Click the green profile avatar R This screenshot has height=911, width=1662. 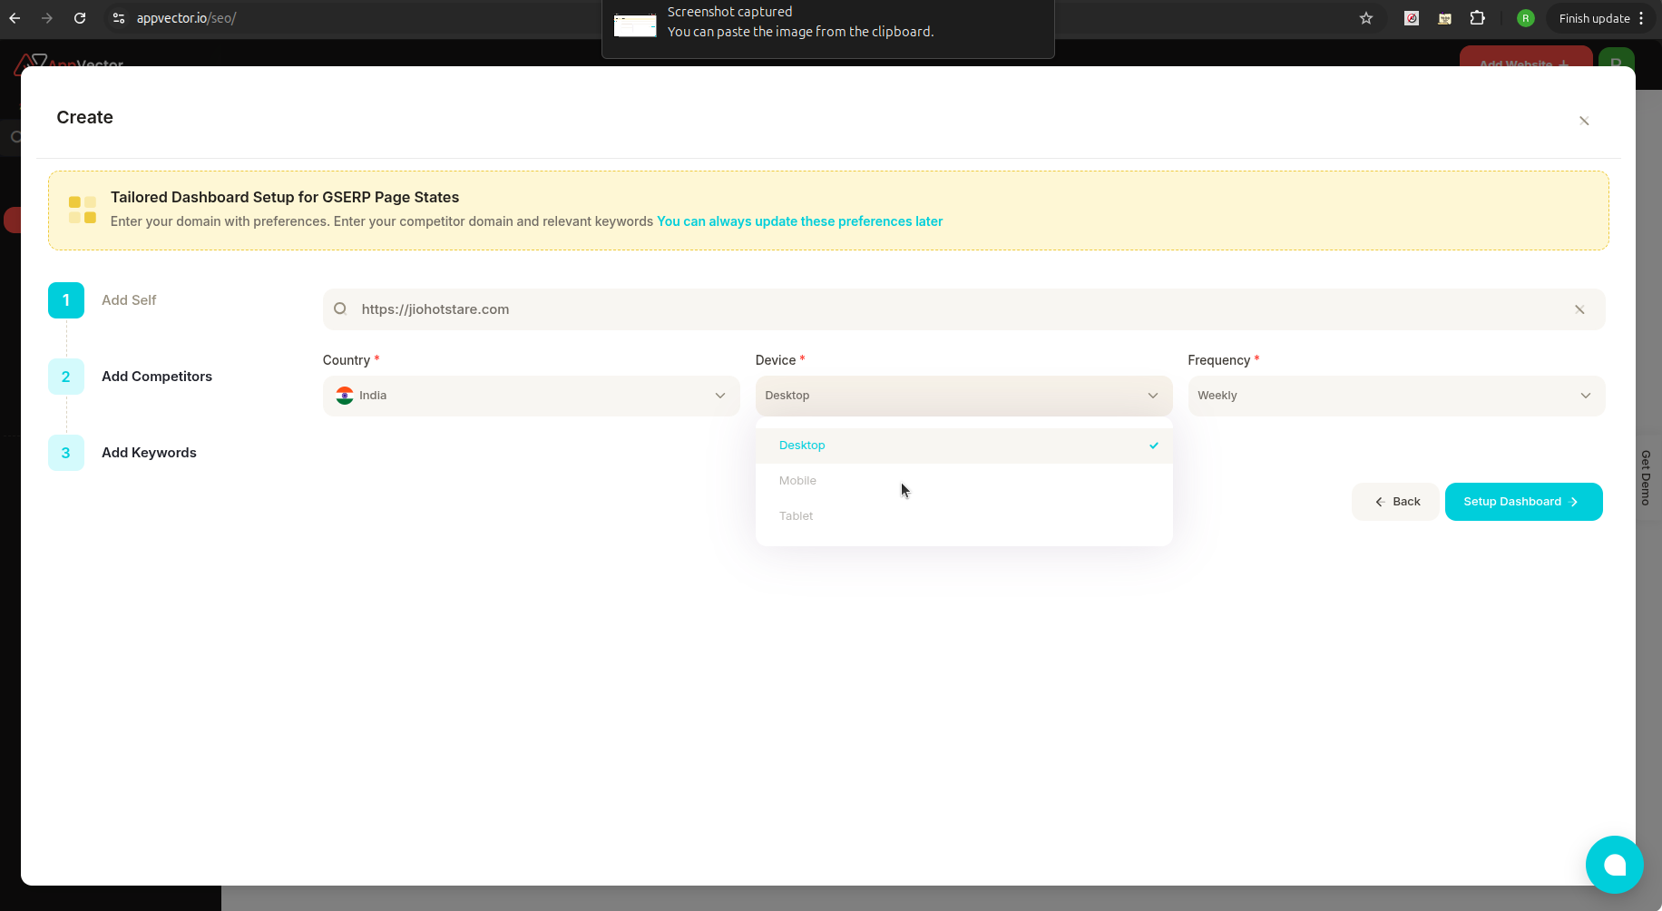[1525, 18]
